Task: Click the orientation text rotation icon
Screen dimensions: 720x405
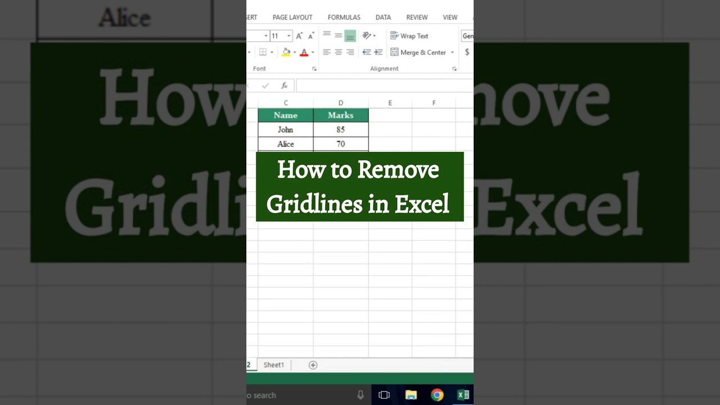Action: coord(367,35)
